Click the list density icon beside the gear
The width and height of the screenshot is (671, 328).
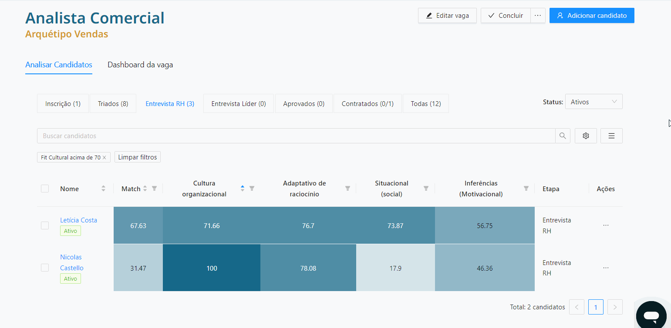pyautogui.click(x=611, y=136)
